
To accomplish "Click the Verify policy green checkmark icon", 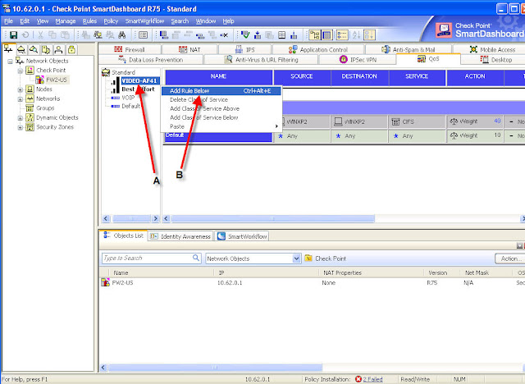I will coord(245,34).
